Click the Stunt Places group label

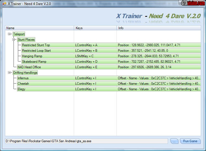click(26, 40)
